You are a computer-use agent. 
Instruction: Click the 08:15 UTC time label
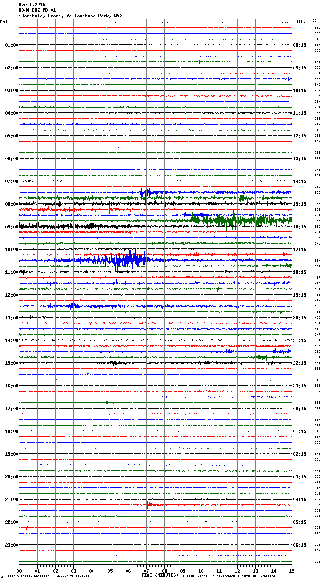point(300,45)
